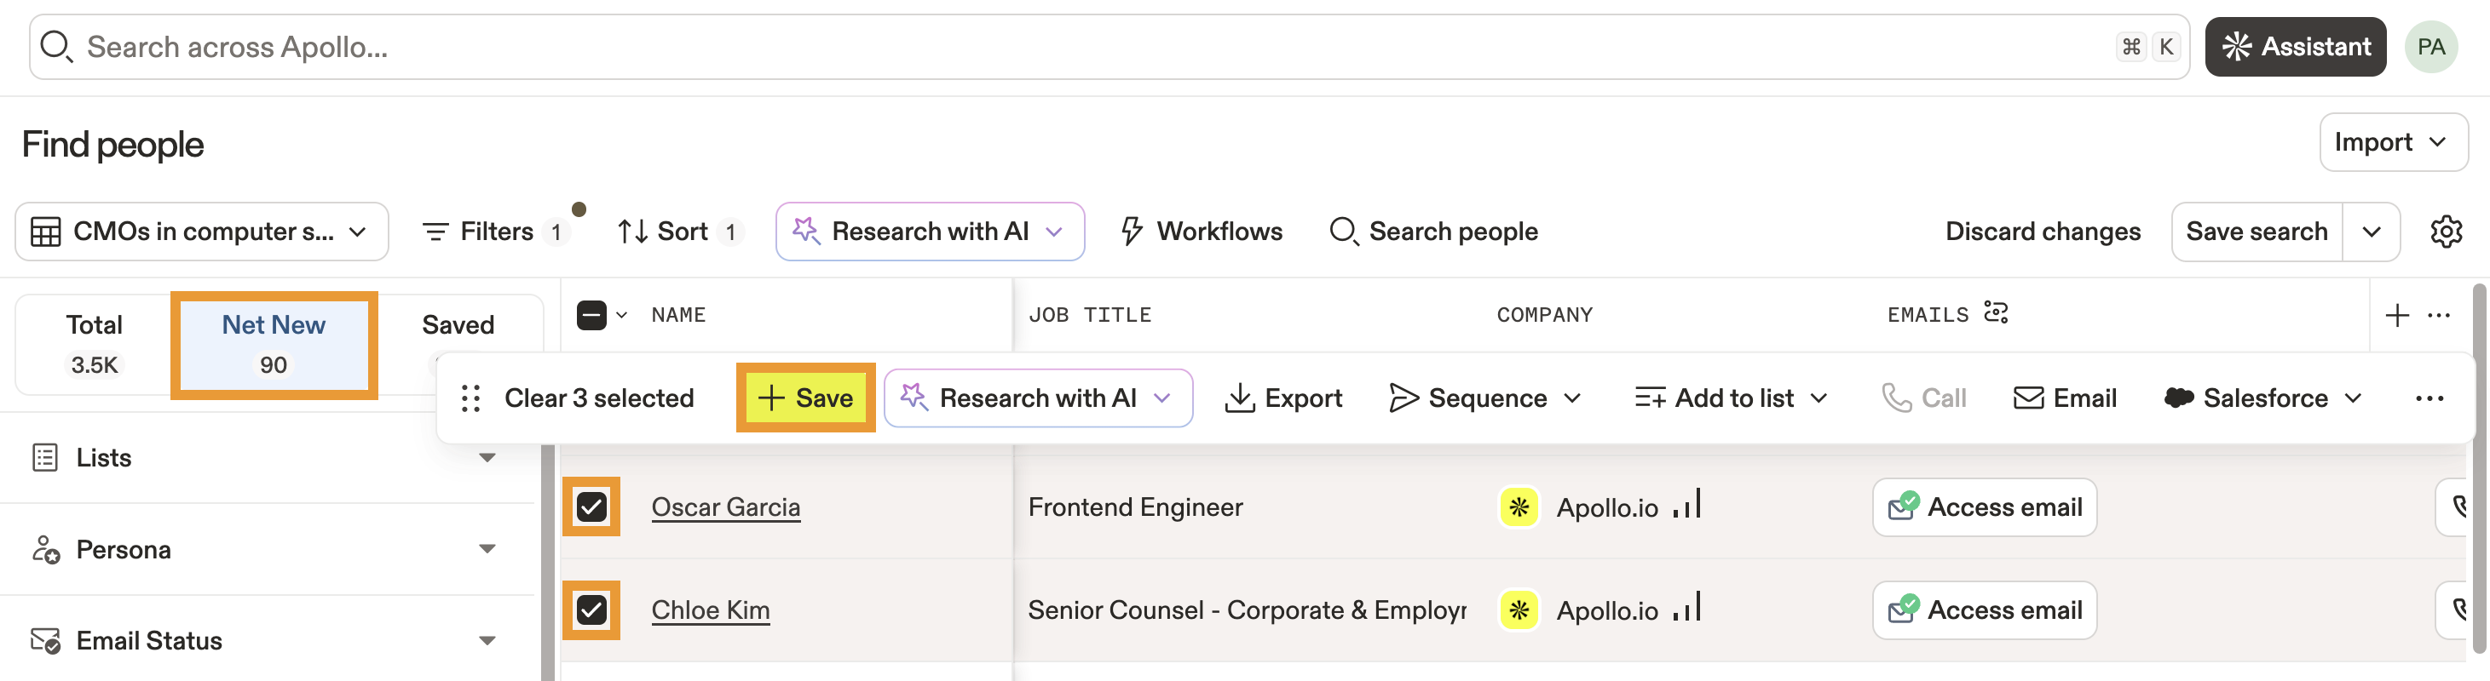The width and height of the screenshot is (2490, 681).
Task: Click the add column plus icon
Action: [2396, 315]
